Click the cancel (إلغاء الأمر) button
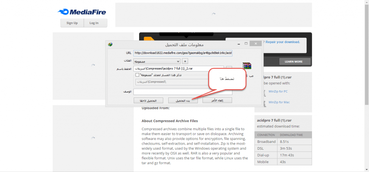Viewport: 369px width, 172px height. (x=218, y=100)
